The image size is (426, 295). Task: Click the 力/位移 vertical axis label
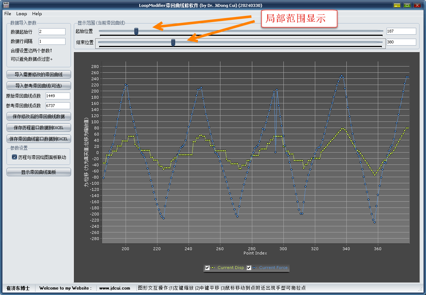point(87,152)
